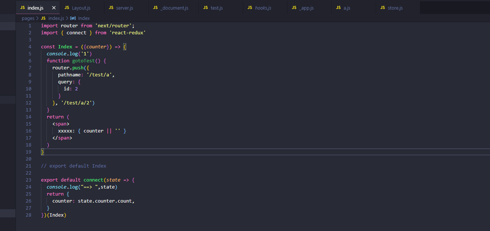Click the state parameter on line 23
Image resolution: width=490 pixels, height=231 pixels.
click(113, 180)
